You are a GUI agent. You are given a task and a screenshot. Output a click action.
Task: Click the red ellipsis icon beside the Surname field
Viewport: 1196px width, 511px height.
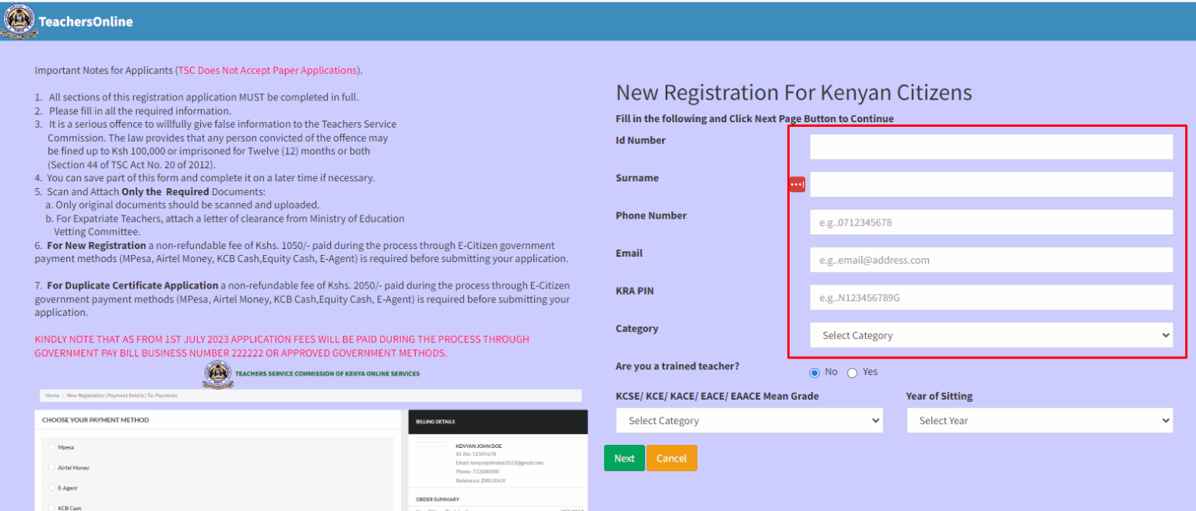coord(797,184)
